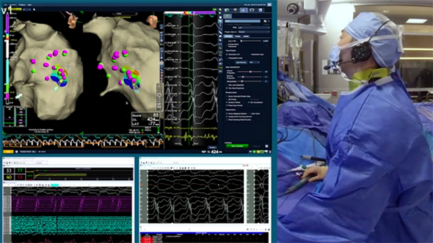Screen dimensions: 433x243
Task: Open the view dropdown above the right heart map
Action: click(x=127, y=13)
